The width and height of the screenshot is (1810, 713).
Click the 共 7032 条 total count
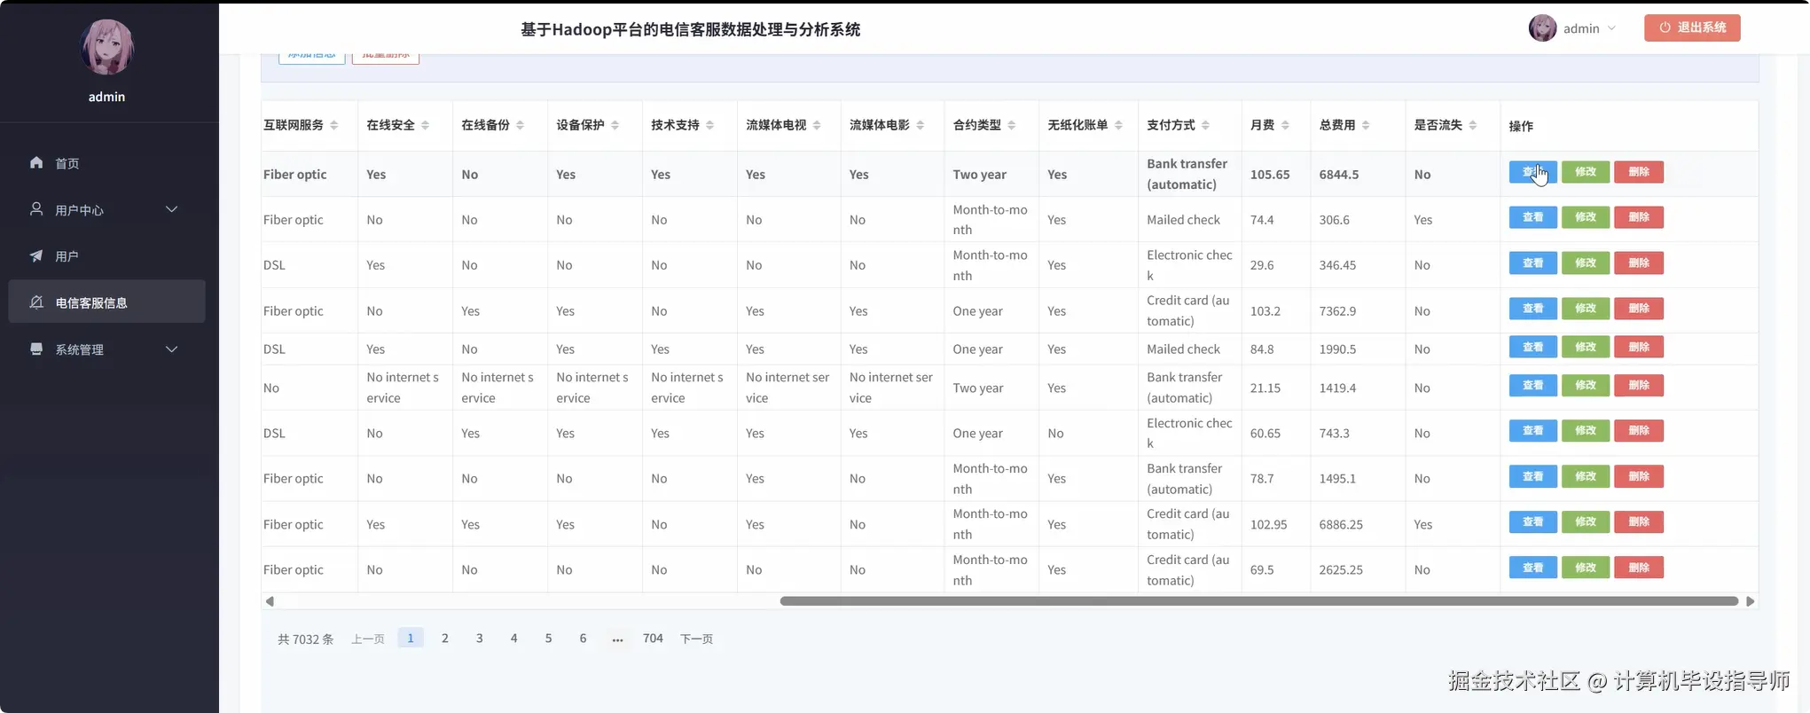coord(305,639)
